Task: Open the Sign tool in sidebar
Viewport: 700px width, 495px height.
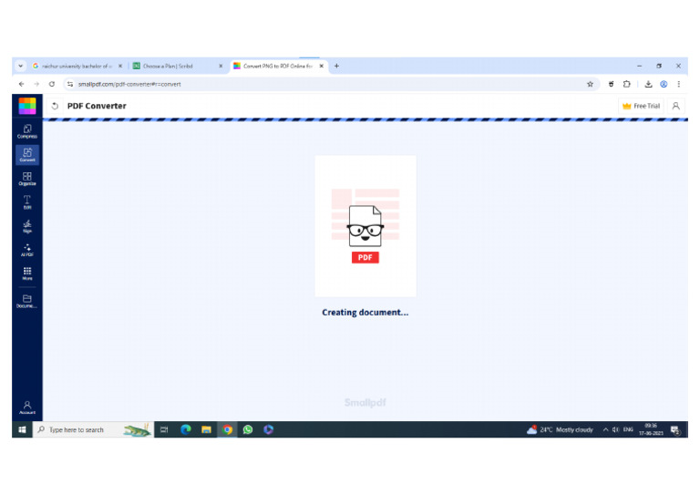Action: click(27, 226)
